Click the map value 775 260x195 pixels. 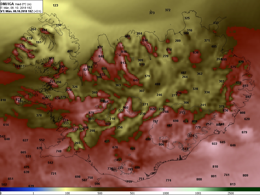pyautogui.click(x=22, y=46)
